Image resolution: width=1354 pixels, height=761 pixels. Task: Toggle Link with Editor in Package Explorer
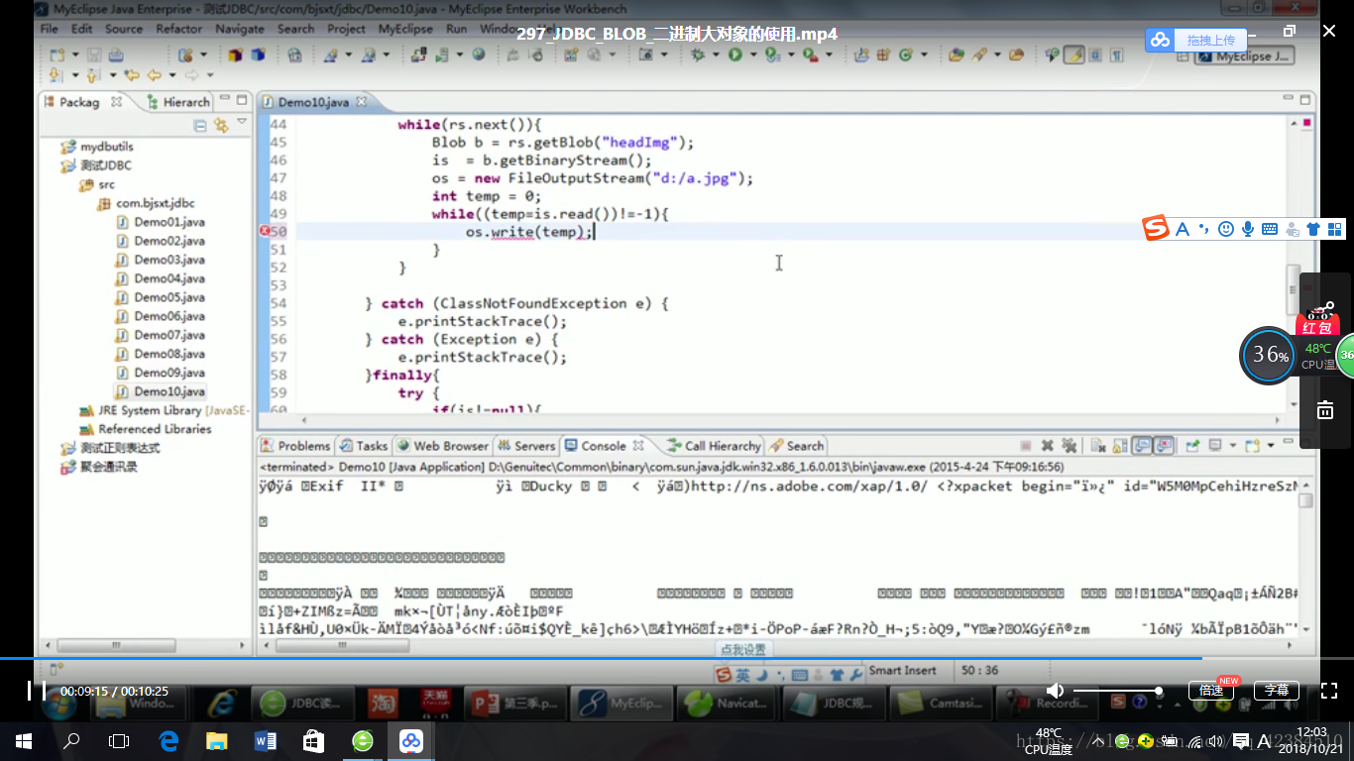coord(220,126)
